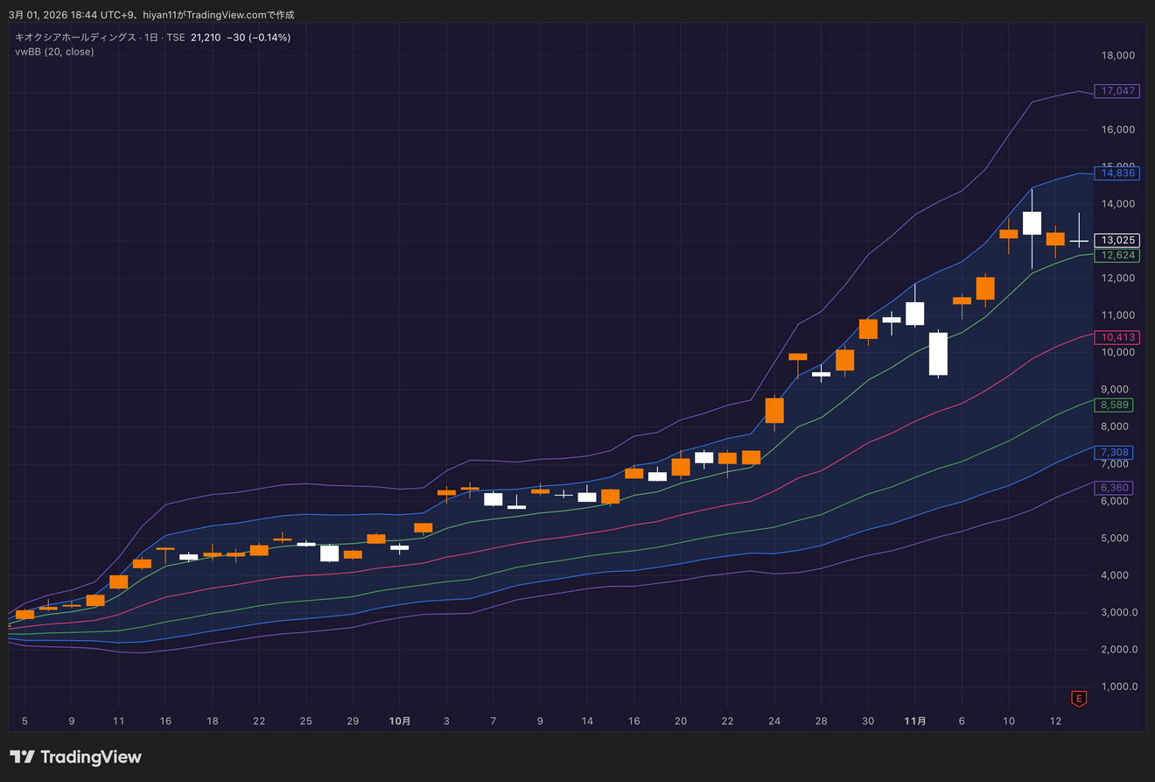The width and height of the screenshot is (1155, 782).
Task: Click the earnings E marker icon
Action: 1079,698
